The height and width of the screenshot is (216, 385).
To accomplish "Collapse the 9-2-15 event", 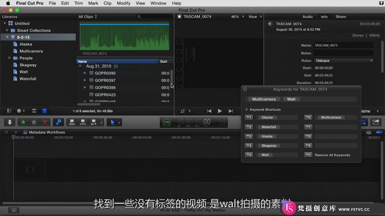I will coord(7,37).
